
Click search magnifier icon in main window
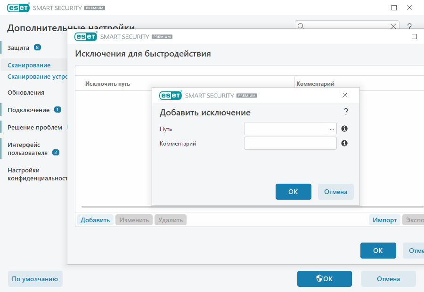(301, 26)
